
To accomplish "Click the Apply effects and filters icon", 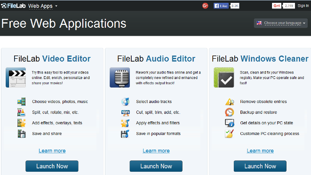I will tap(125, 123).
